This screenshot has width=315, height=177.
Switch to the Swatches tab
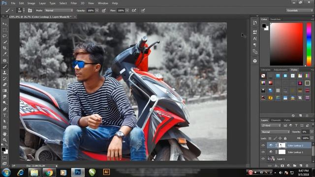click(x=276, y=19)
